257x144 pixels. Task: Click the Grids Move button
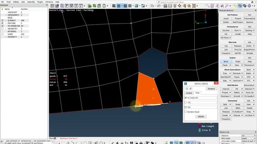click(226, 62)
